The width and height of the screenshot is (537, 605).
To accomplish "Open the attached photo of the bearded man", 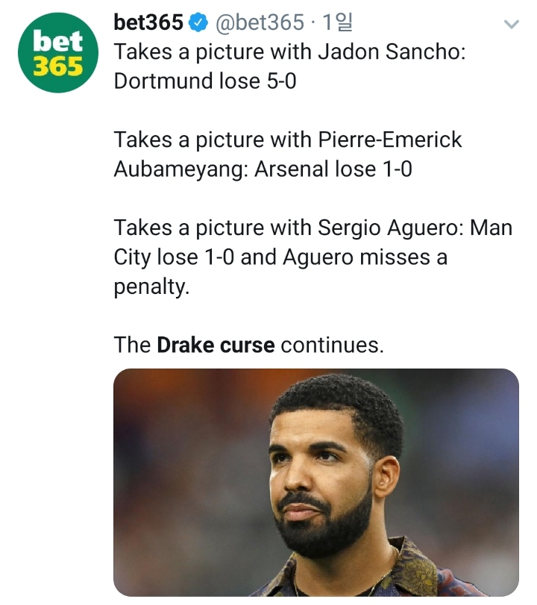I will (316, 483).
